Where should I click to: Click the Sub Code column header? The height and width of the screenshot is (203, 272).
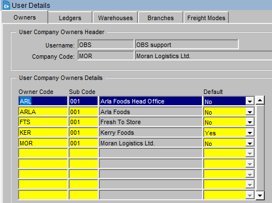(x=82, y=92)
